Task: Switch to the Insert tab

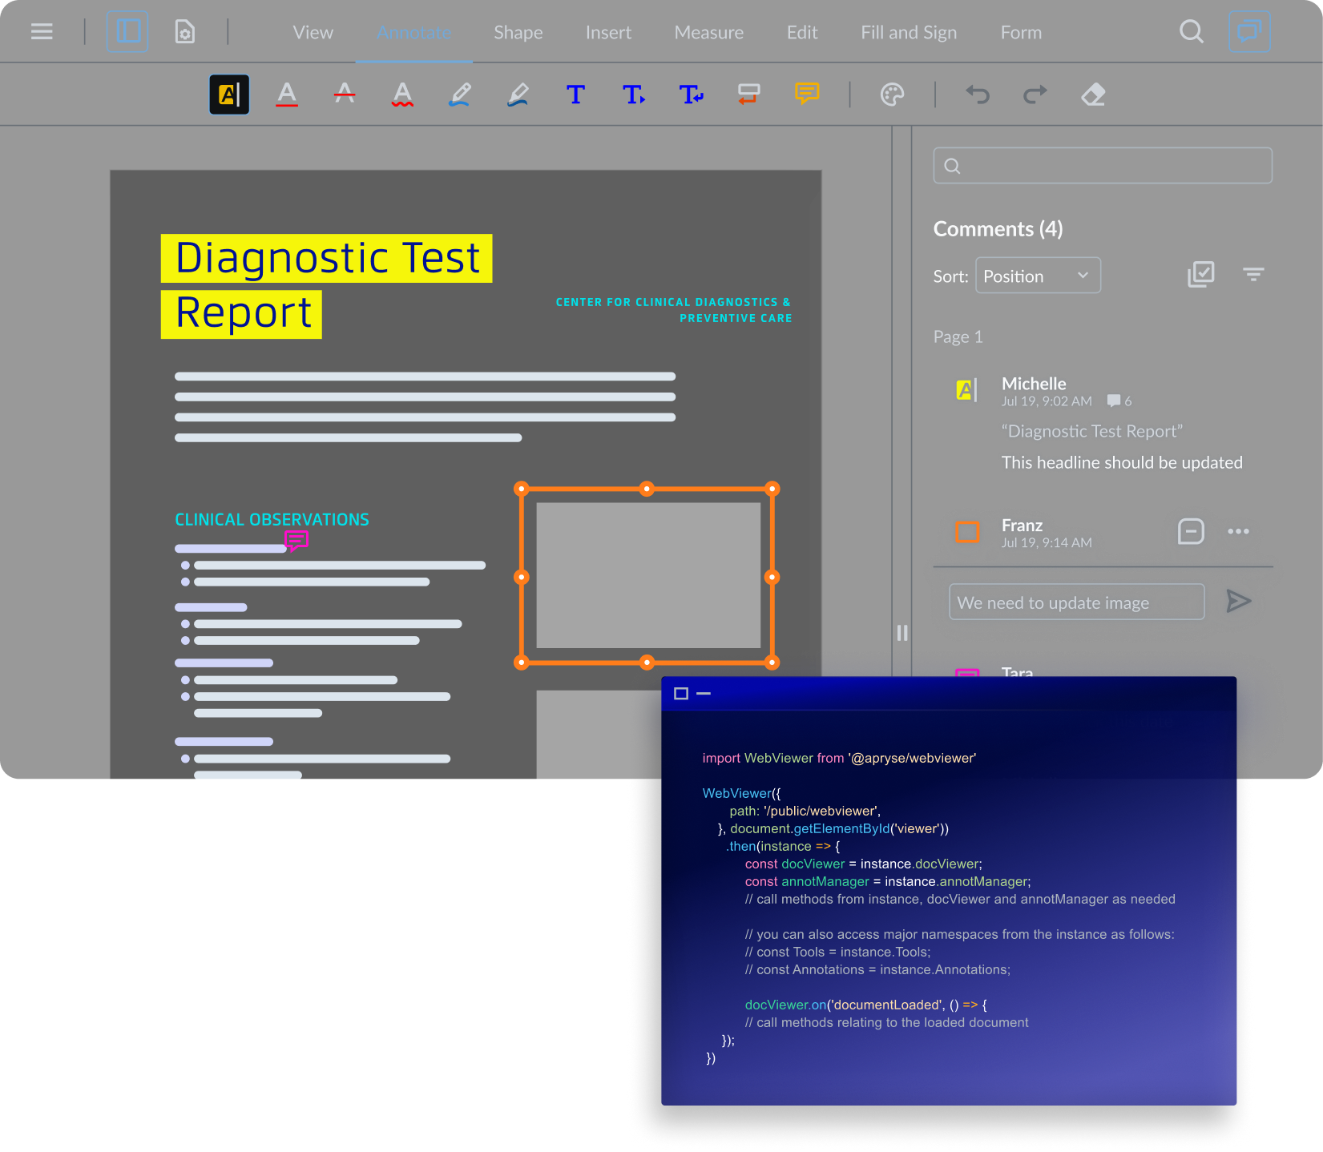Action: click(608, 33)
